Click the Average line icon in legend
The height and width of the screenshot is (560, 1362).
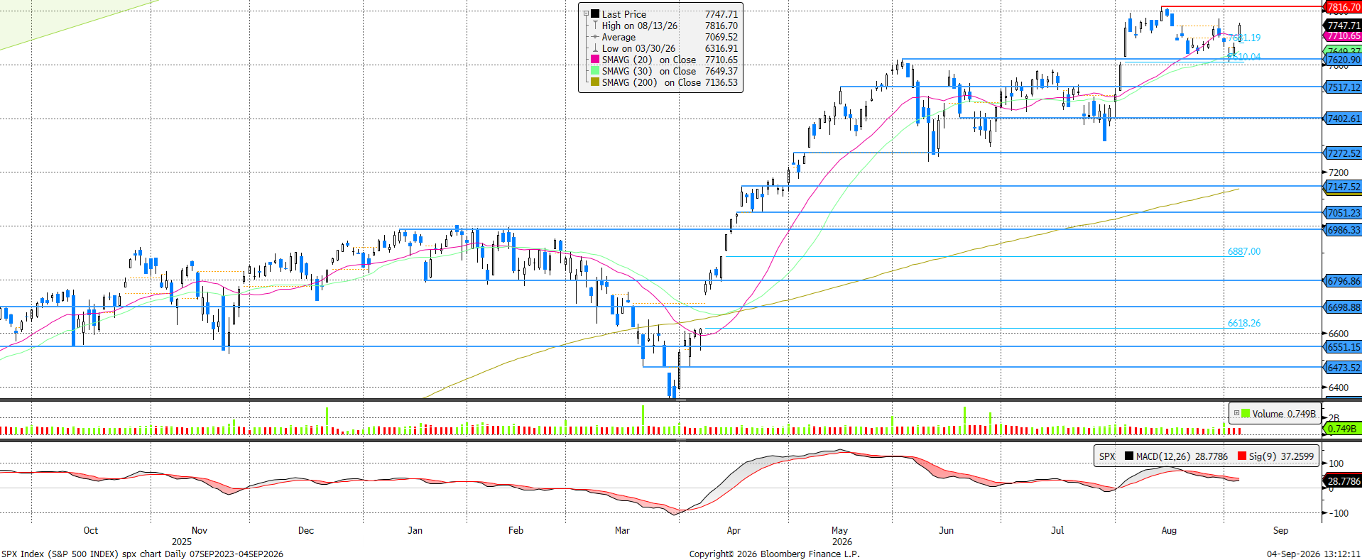[x=595, y=37]
